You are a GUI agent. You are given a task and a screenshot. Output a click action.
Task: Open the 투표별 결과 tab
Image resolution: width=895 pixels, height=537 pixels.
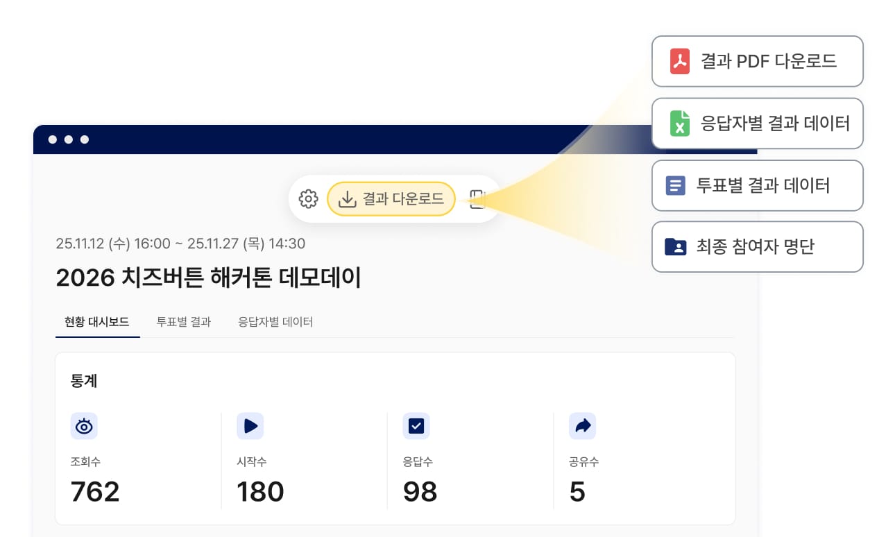coord(183,322)
